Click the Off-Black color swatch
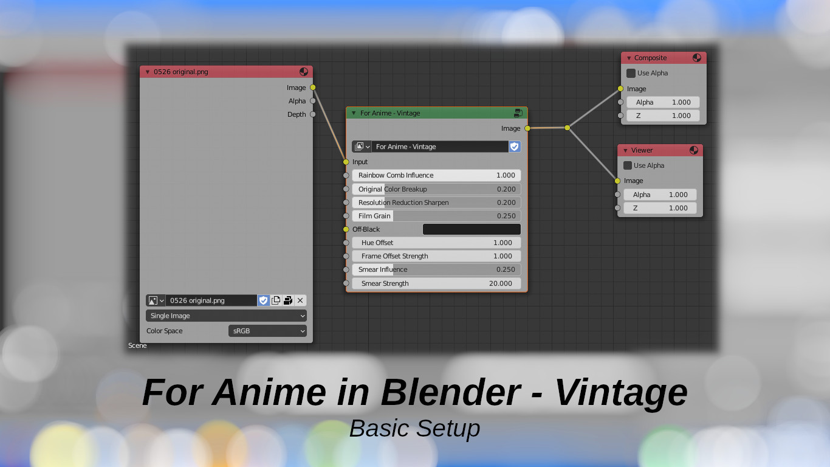The height and width of the screenshot is (467, 830). tap(472, 229)
